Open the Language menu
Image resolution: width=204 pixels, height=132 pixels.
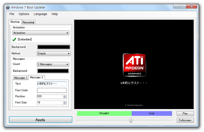point(40,14)
